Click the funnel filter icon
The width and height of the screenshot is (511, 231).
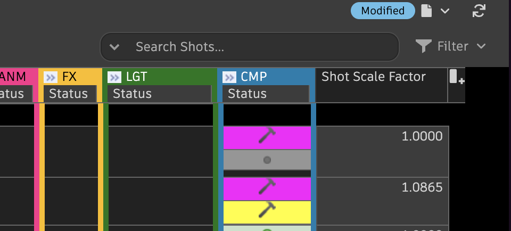point(423,46)
